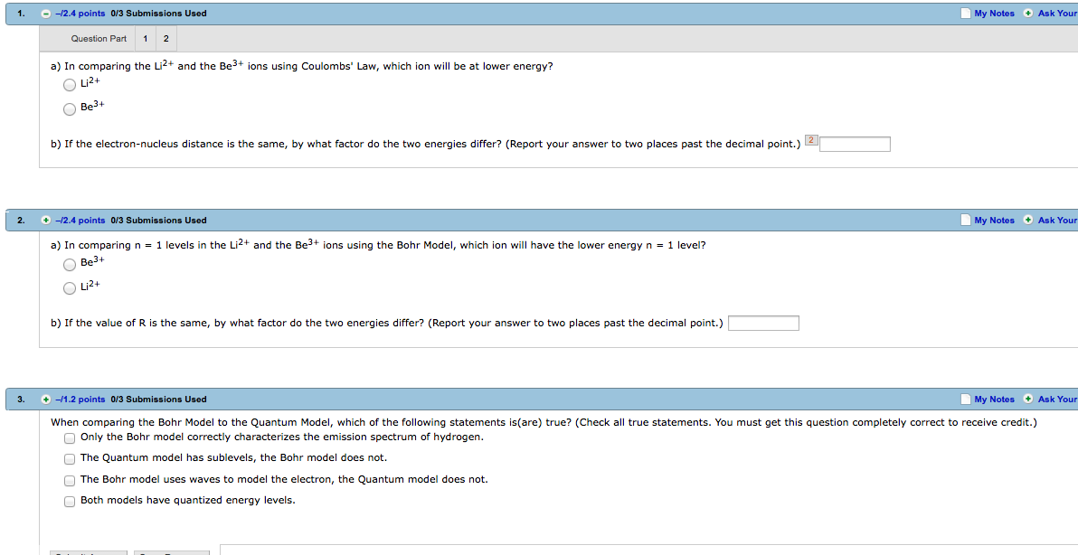
Task: Expand question 2 with the plus icon
Action: tap(46, 221)
